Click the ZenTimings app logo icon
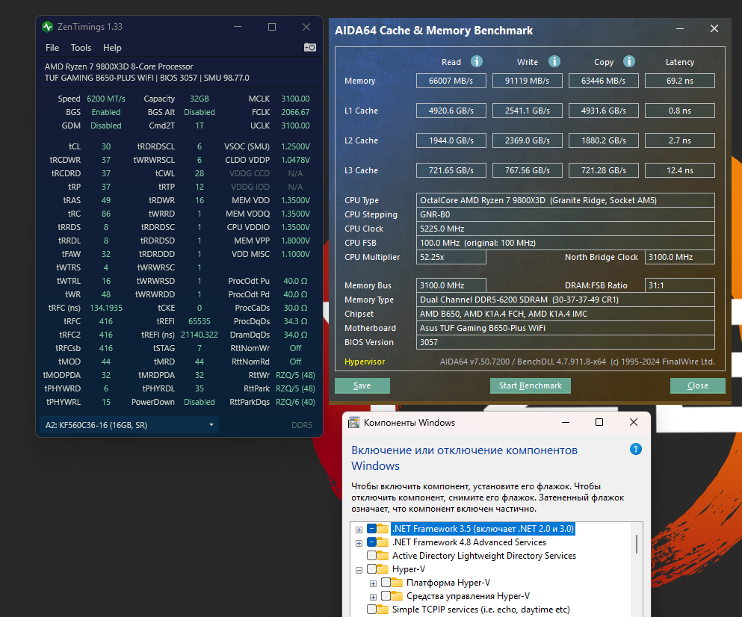The image size is (742, 617). coord(47,27)
